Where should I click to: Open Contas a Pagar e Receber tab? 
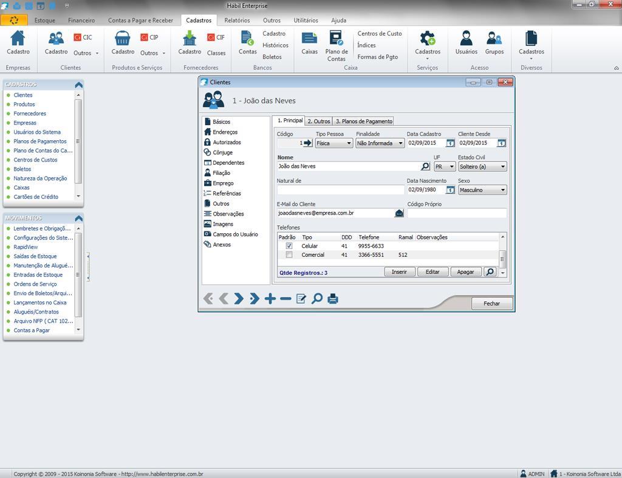tap(140, 20)
